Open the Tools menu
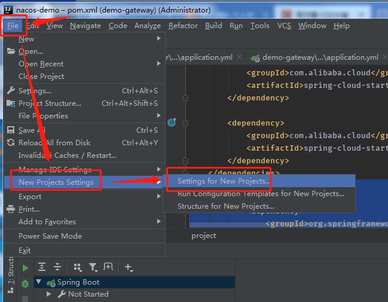Viewport: 388px width, 302px height. pyautogui.click(x=260, y=26)
